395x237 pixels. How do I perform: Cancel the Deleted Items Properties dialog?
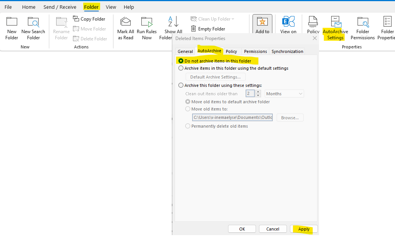coord(273,229)
